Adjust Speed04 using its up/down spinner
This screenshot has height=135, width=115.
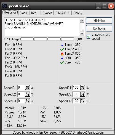[83, 88]
